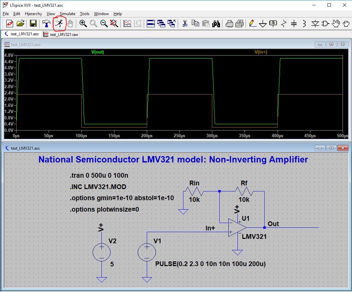This screenshot has height=292, width=352.
Task: Open the Simulate menu
Action: (x=68, y=14)
